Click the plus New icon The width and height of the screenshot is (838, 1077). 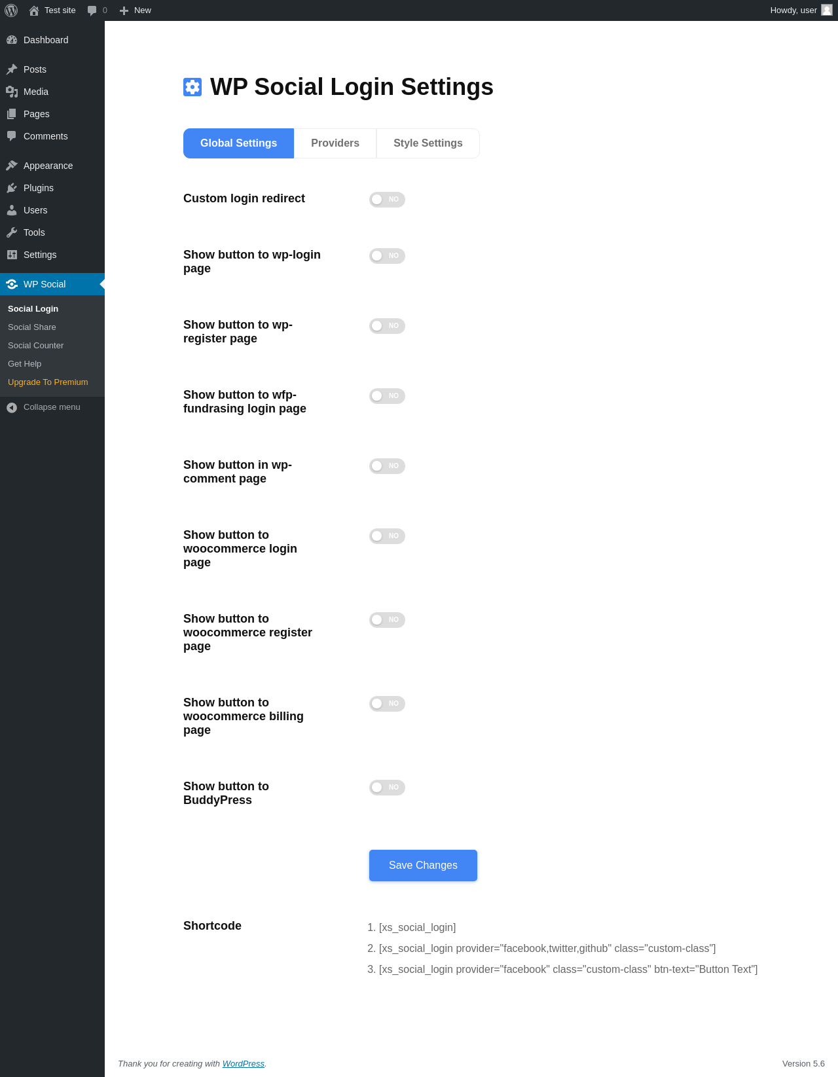pos(124,10)
